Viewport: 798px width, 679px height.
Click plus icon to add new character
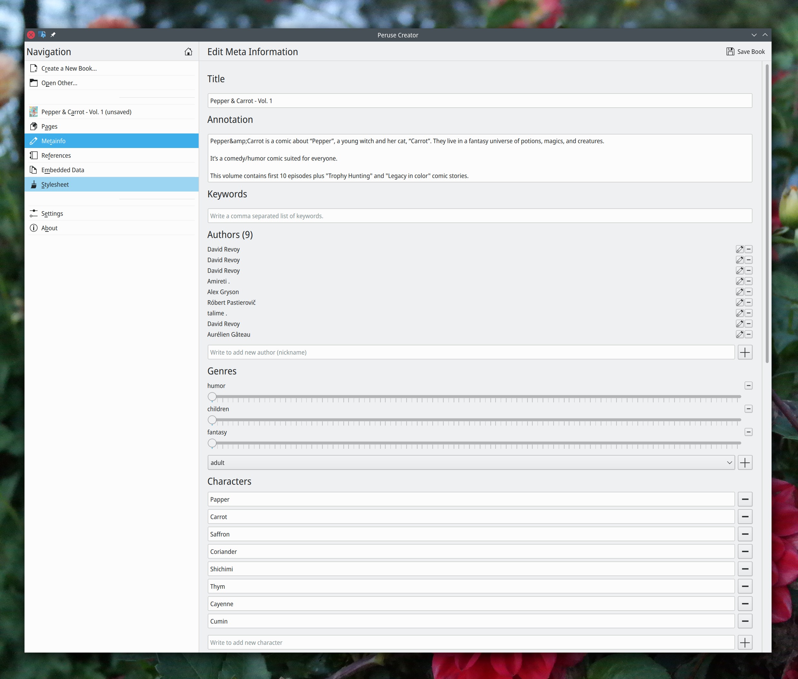(x=745, y=643)
